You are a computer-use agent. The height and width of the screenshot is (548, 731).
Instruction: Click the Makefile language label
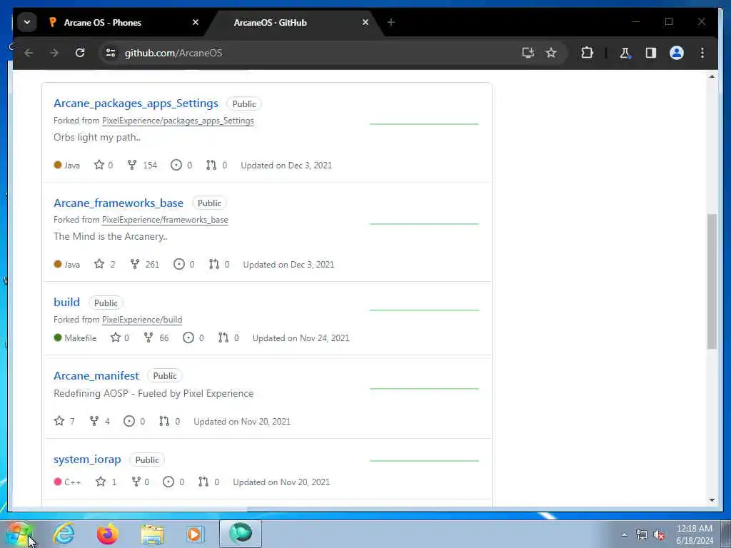80,338
